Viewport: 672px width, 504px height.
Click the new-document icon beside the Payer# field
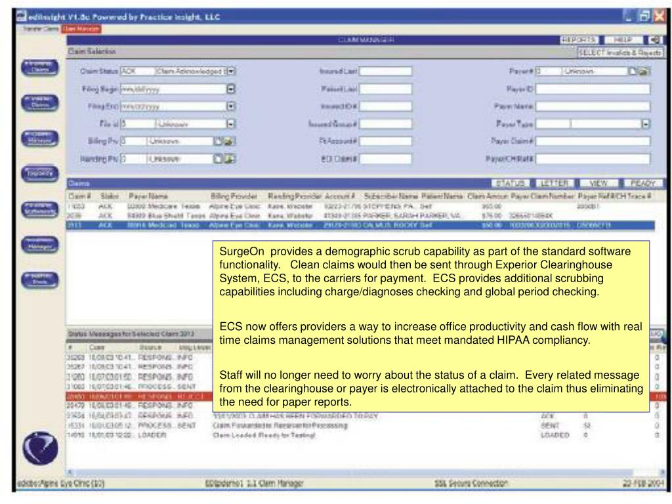click(633, 71)
